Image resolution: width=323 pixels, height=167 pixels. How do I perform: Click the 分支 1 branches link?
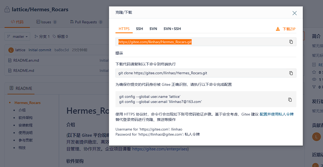[42, 36]
